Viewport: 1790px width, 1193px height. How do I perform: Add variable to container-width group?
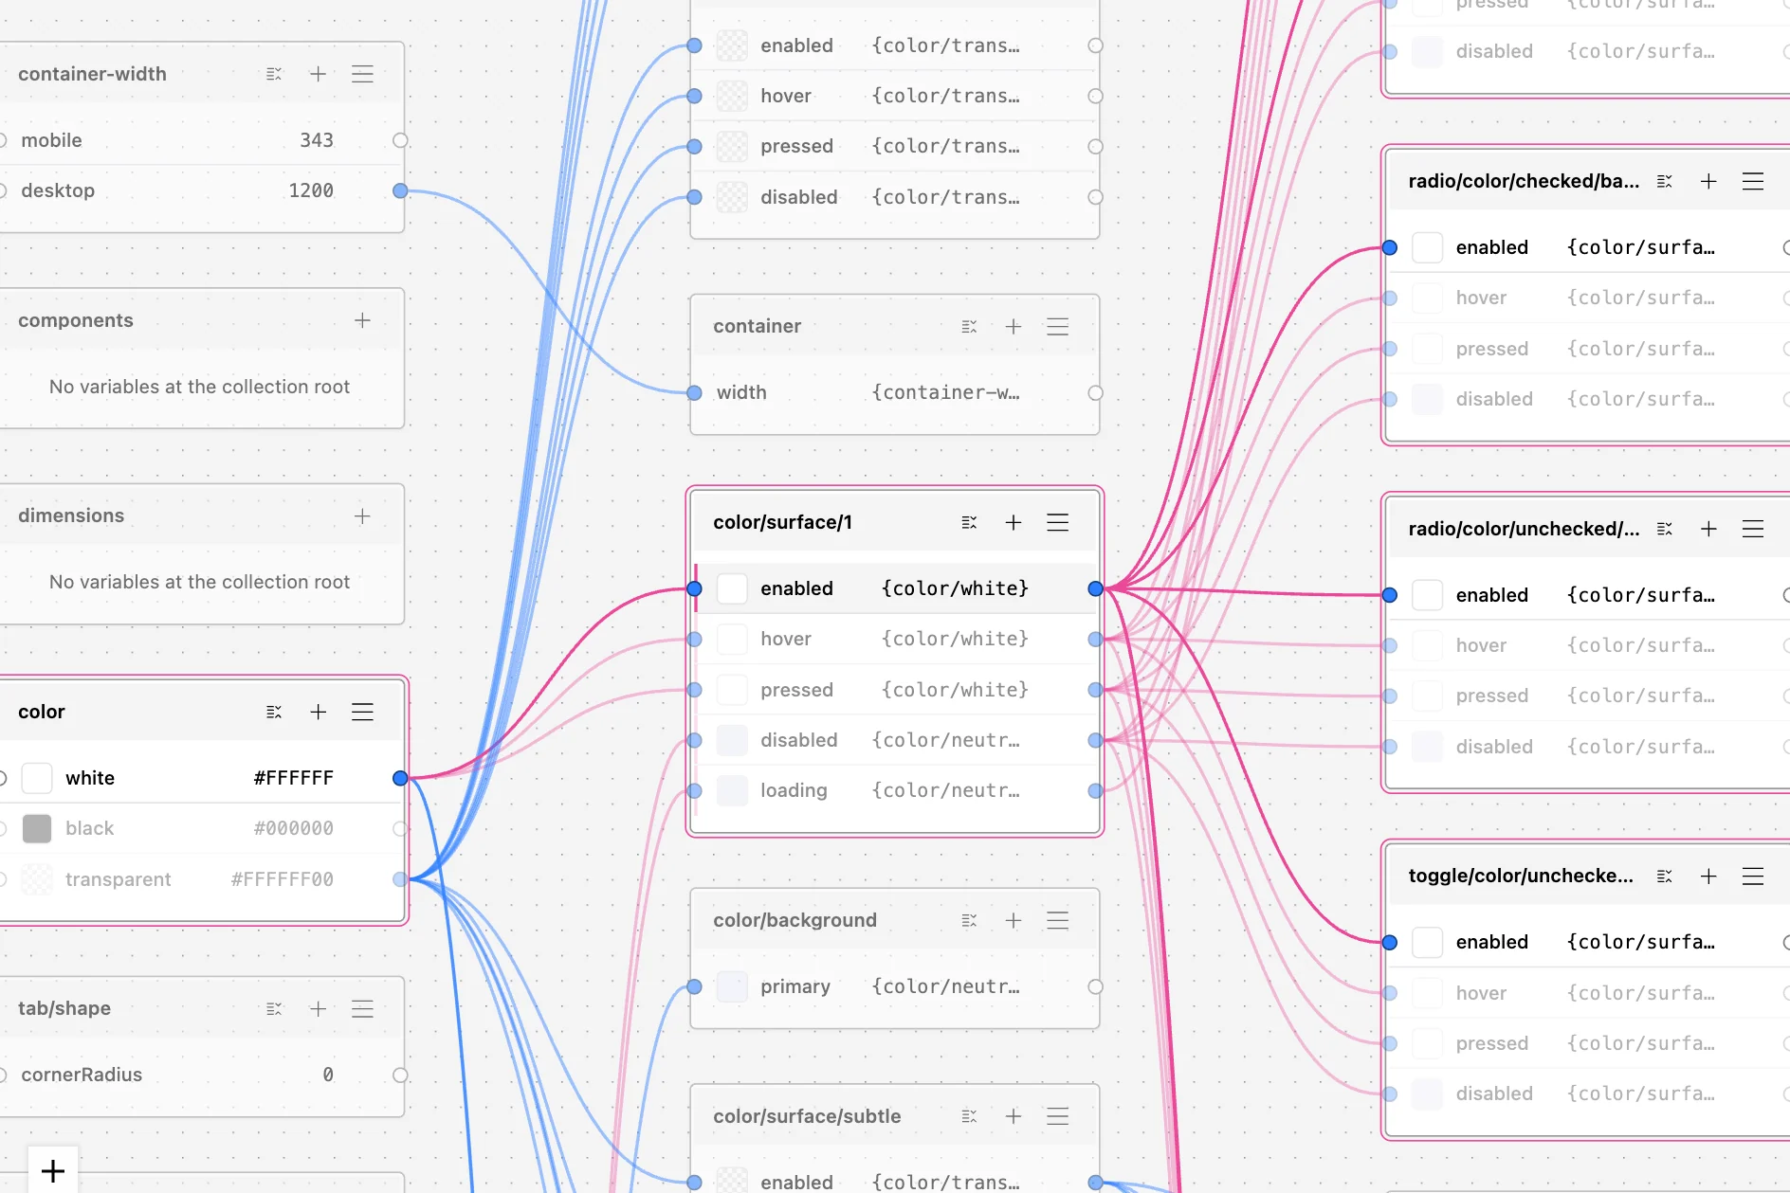point(318,74)
